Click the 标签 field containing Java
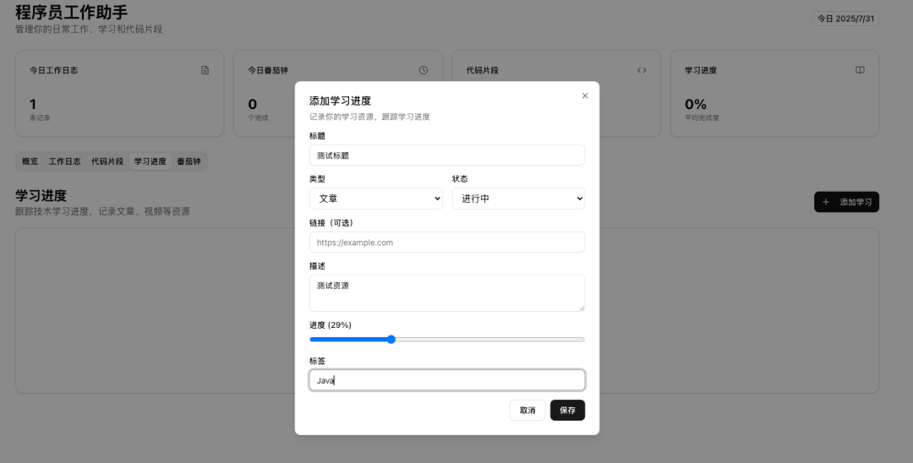Image resolution: width=913 pixels, height=463 pixels. coord(447,380)
